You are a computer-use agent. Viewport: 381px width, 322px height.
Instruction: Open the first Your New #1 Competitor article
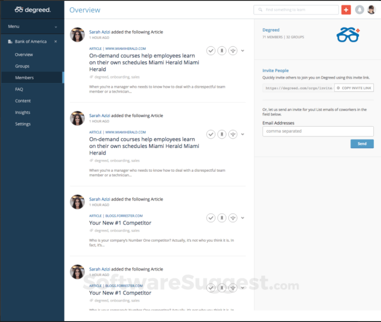(x=120, y=223)
